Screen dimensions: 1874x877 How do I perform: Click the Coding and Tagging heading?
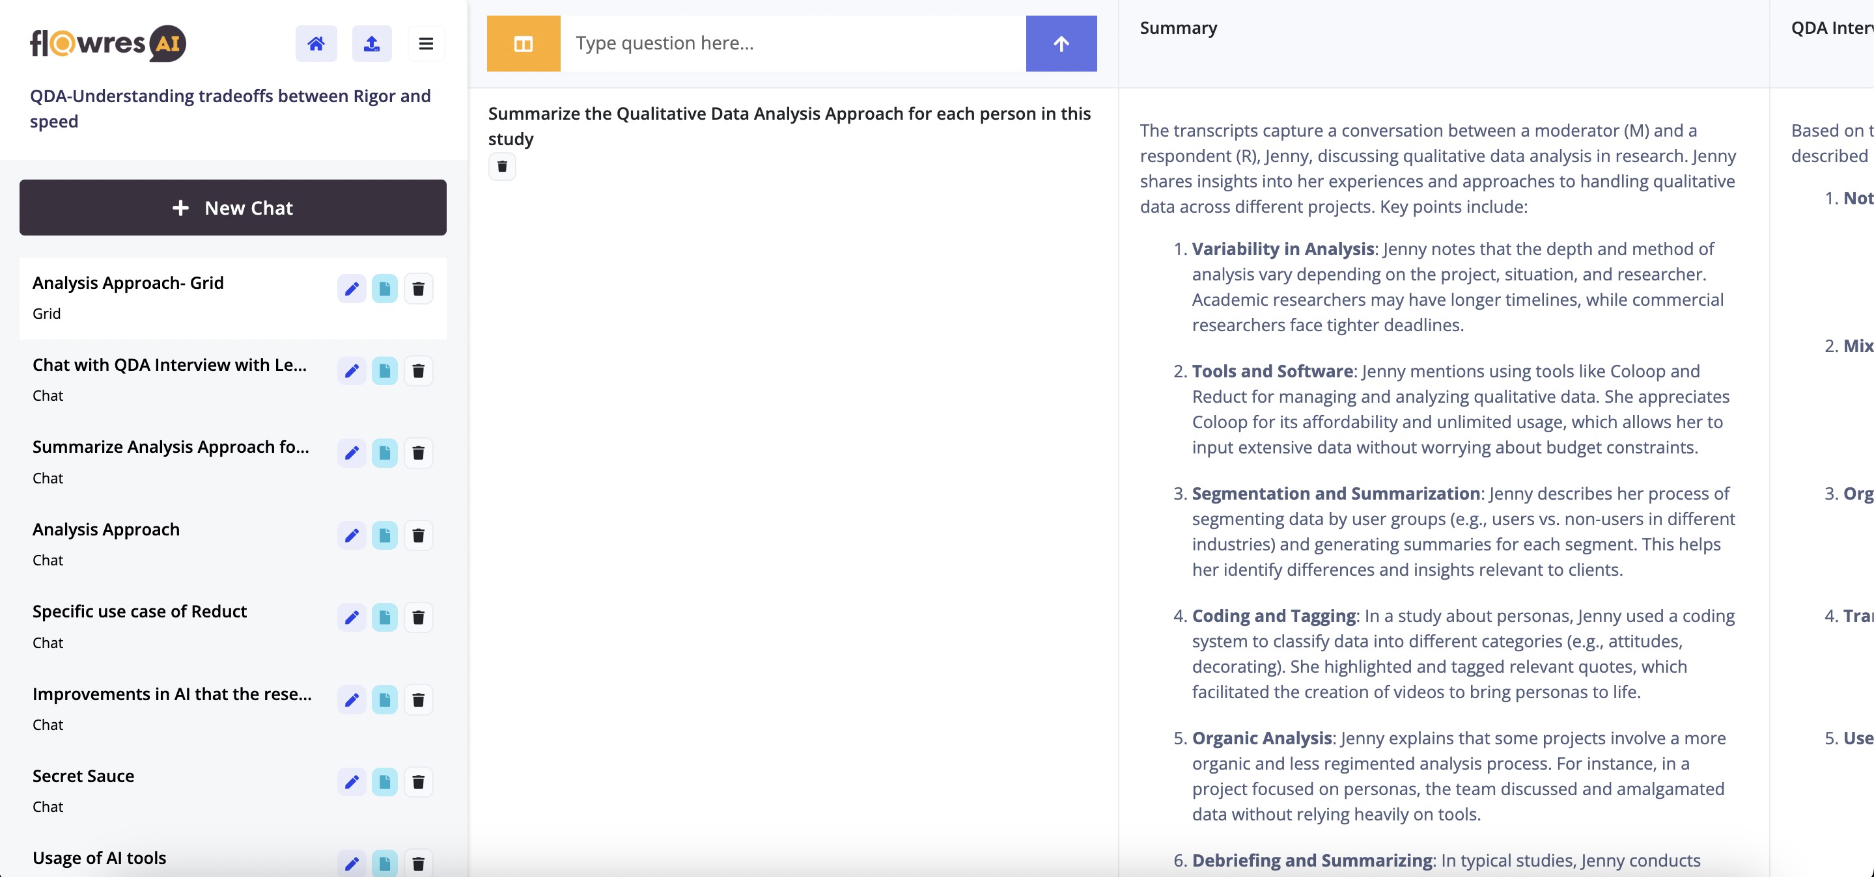tap(1273, 616)
